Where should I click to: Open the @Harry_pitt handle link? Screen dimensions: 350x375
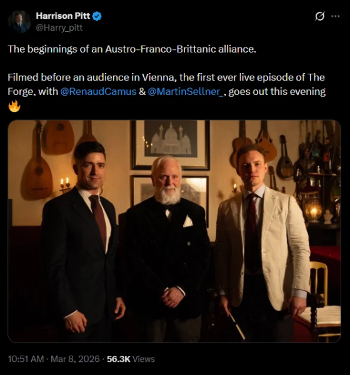[59, 27]
